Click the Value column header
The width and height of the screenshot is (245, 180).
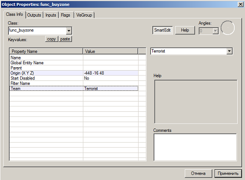(x=110, y=51)
